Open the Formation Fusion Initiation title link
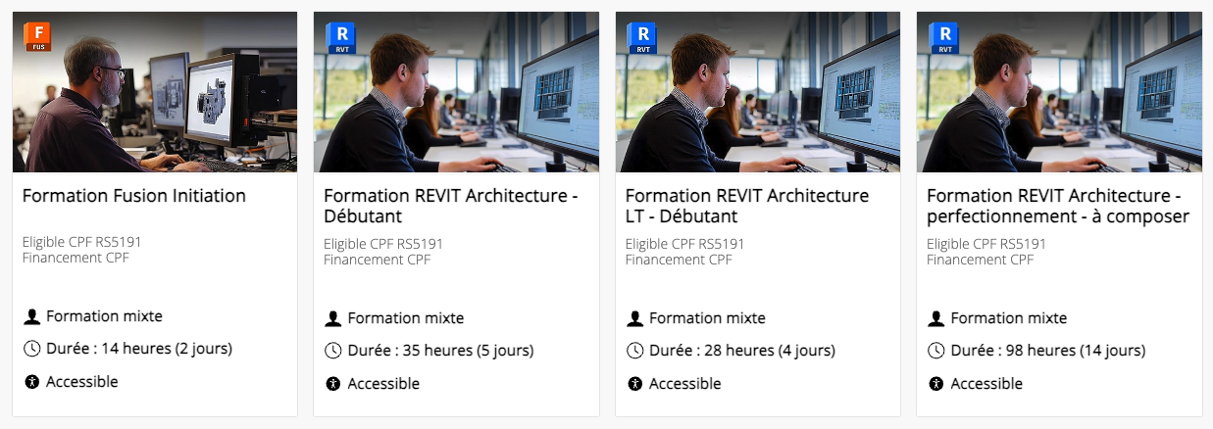The image size is (1213, 429). tap(134, 196)
